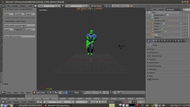The image size is (190, 107).
Task: Click the COLORz button
Action: 20,14
